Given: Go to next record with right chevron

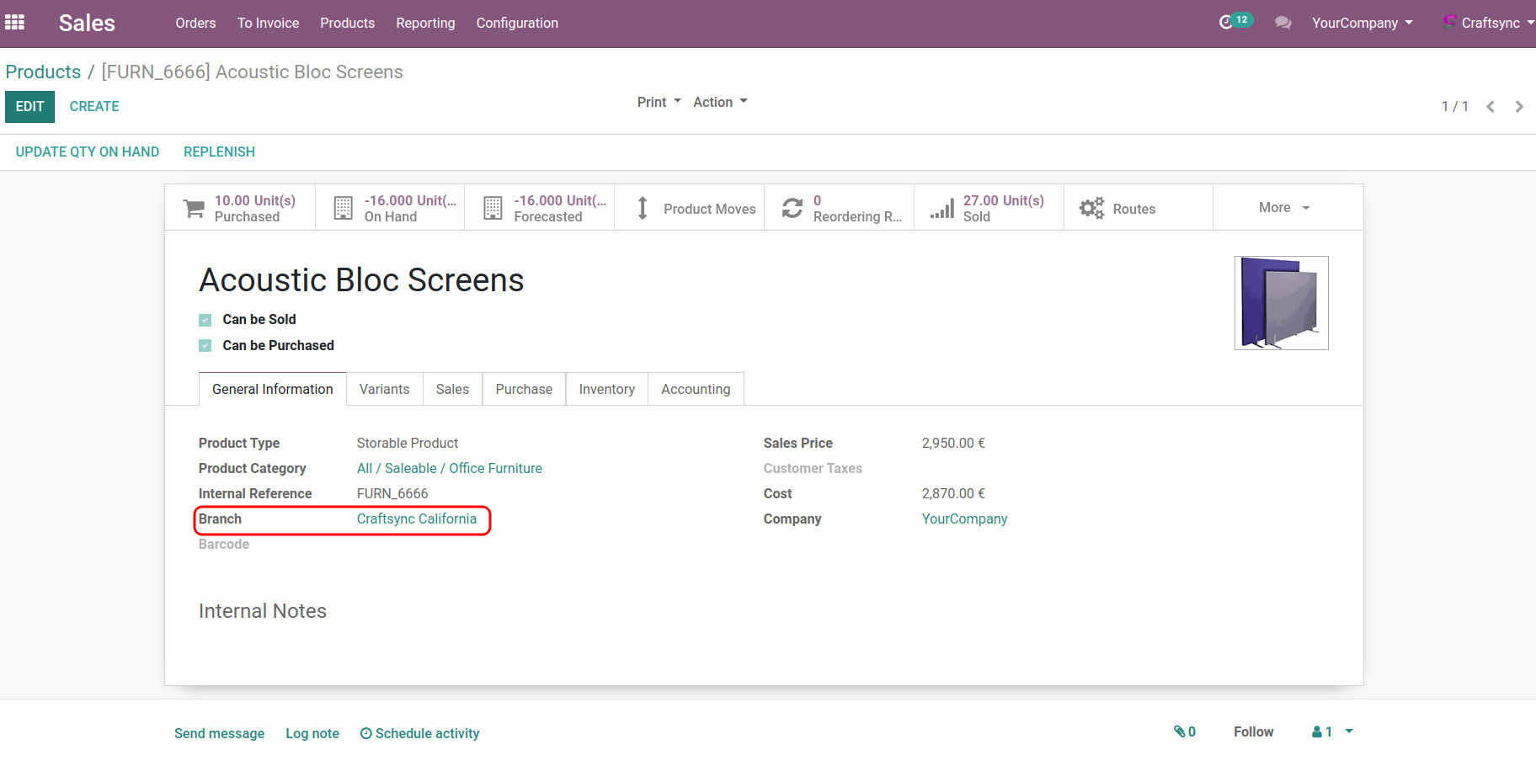Looking at the screenshot, I should tap(1518, 107).
